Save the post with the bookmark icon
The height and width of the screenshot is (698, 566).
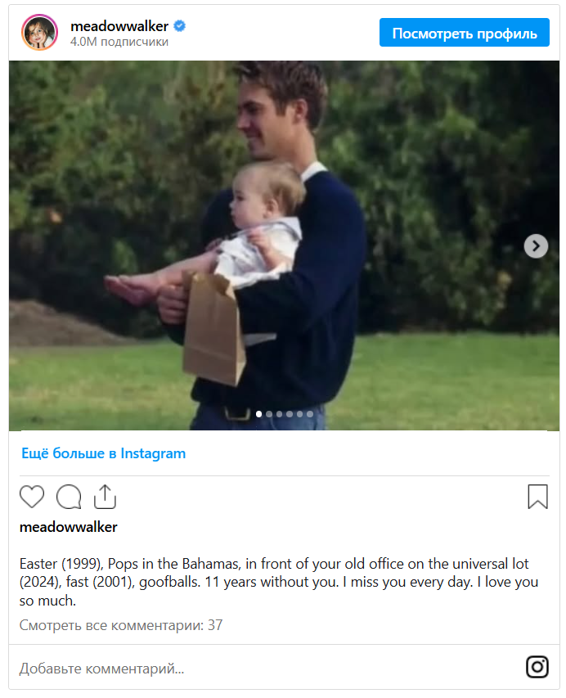coord(537,497)
